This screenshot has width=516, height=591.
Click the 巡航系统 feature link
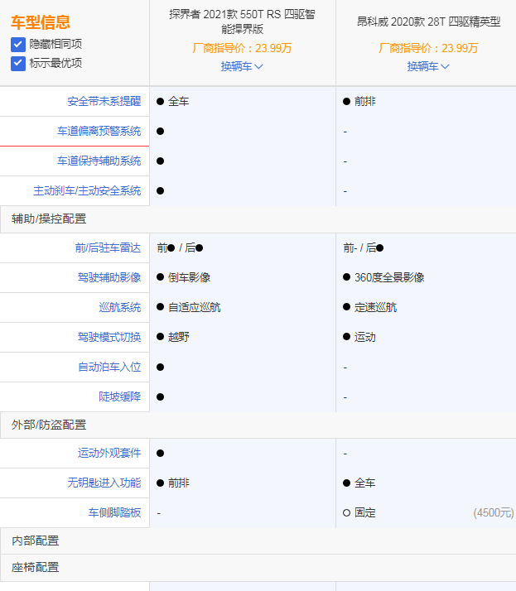pyautogui.click(x=120, y=307)
